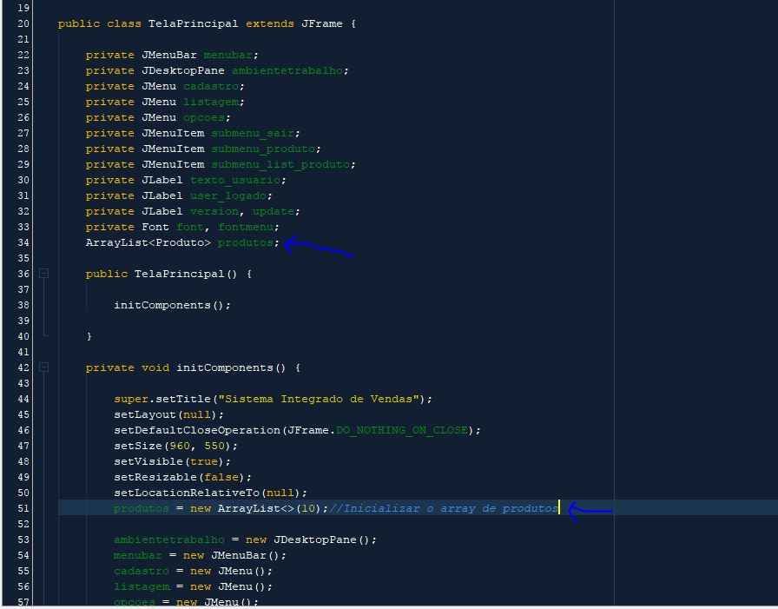Click the field user_logado
The height and width of the screenshot is (609, 778).
228,195
